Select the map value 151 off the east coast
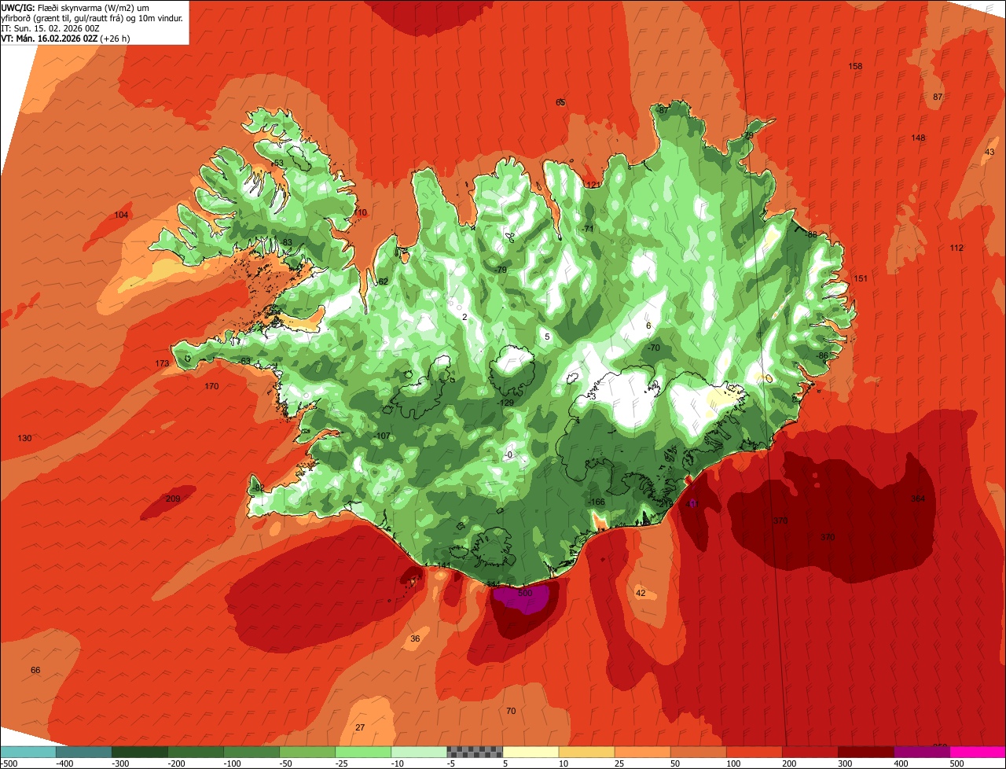 861,278
